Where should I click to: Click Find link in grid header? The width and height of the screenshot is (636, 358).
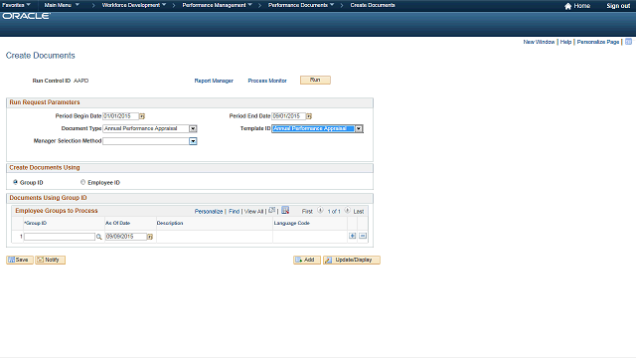click(x=235, y=212)
